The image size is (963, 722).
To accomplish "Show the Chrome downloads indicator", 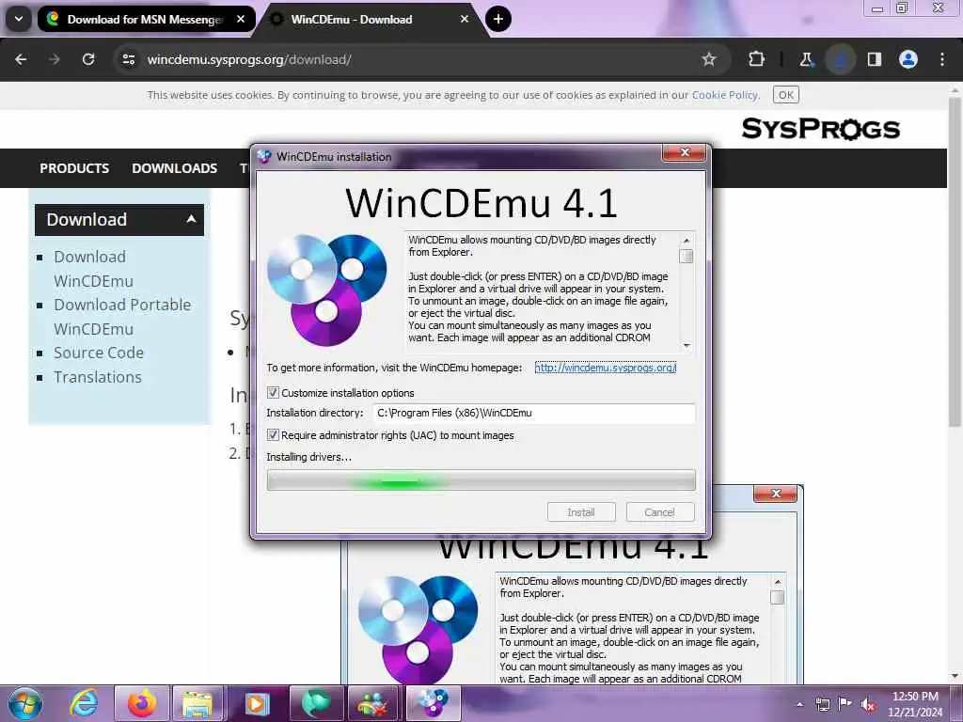I will pyautogui.click(x=840, y=59).
